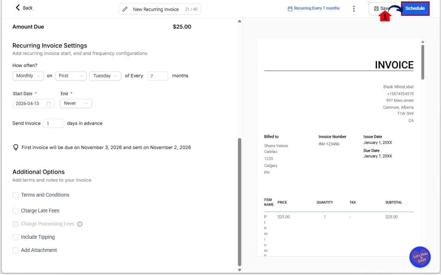The width and height of the screenshot is (441, 275).
Task: Enable the Include Tipping checkbox
Action: [15, 237]
